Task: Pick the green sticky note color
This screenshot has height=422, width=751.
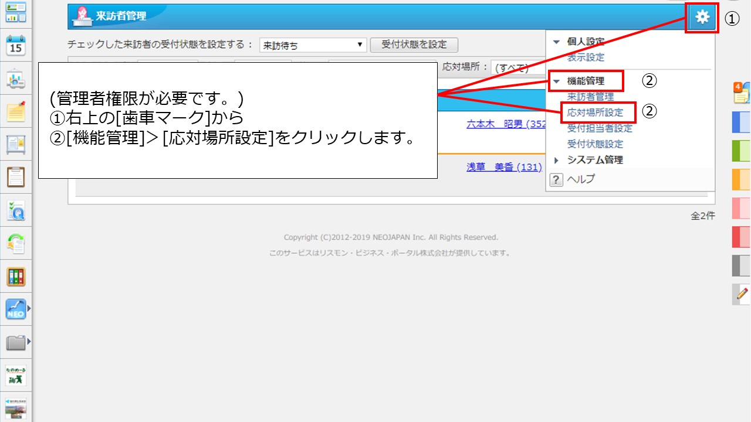Action: pos(741,151)
